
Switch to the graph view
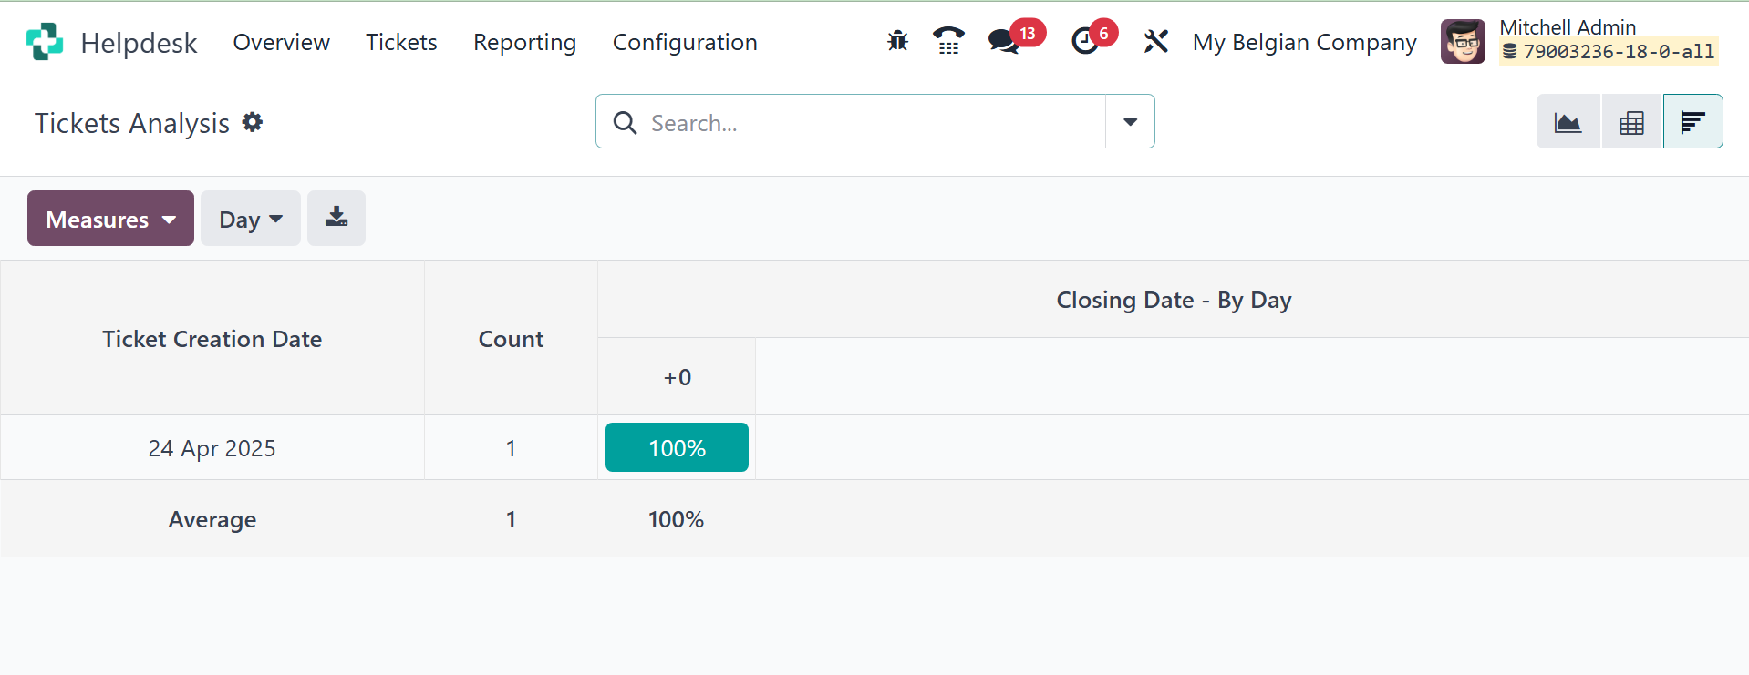coord(1568,121)
